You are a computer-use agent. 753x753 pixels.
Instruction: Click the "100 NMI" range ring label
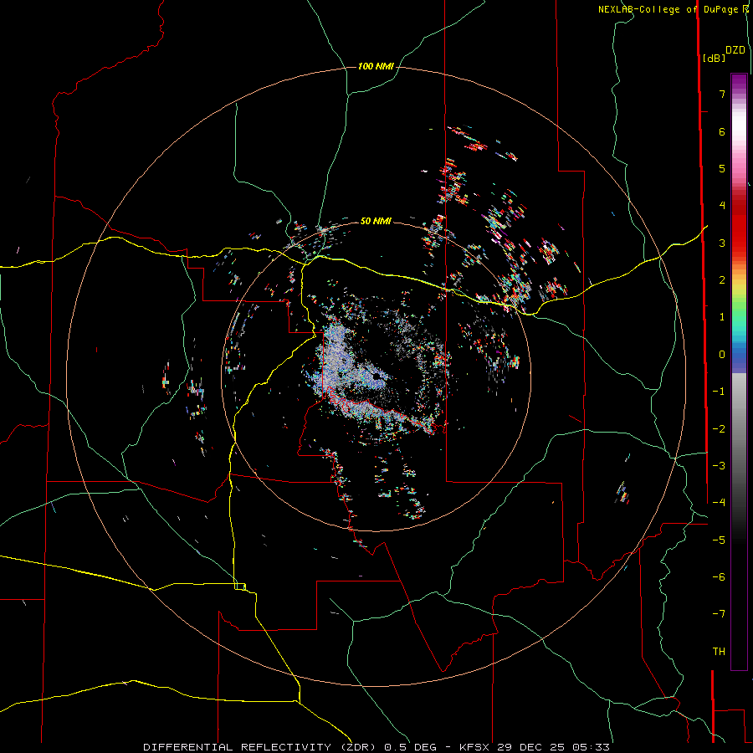(376, 66)
